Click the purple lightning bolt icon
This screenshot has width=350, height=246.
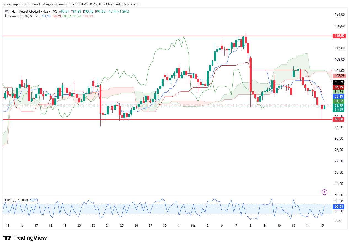[325, 192]
